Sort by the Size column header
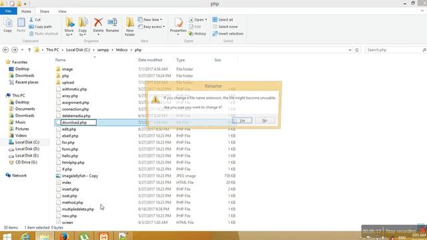 pos(218,60)
